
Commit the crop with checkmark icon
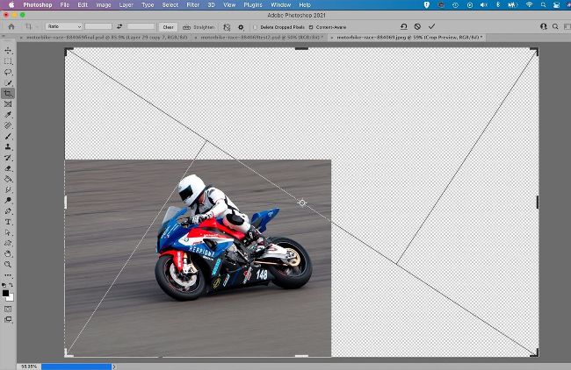pos(431,26)
